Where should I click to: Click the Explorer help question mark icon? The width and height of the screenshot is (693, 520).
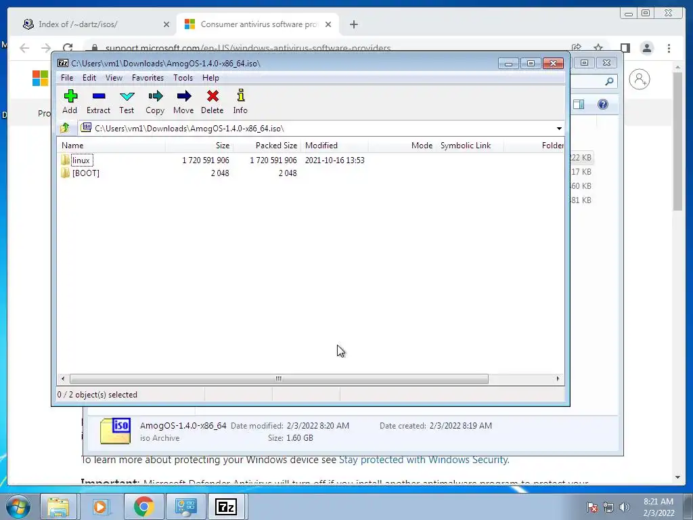tap(602, 104)
